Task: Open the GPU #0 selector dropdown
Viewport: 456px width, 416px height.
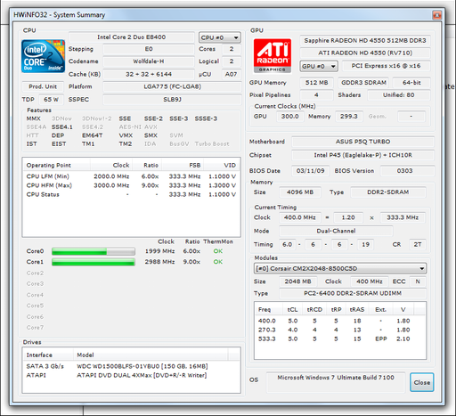Action: [319, 66]
